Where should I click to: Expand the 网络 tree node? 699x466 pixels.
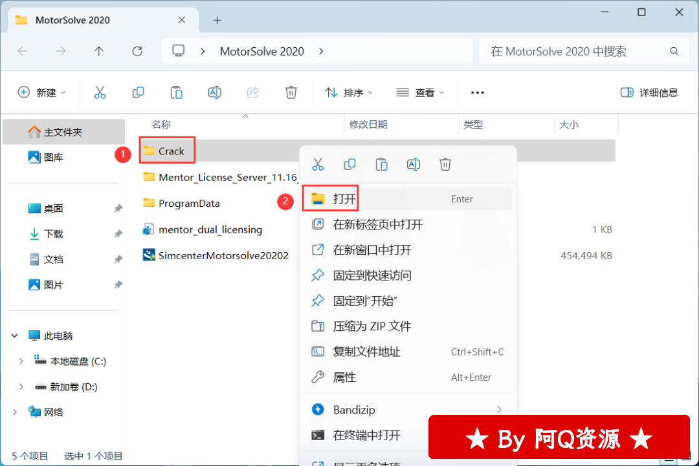point(15,412)
